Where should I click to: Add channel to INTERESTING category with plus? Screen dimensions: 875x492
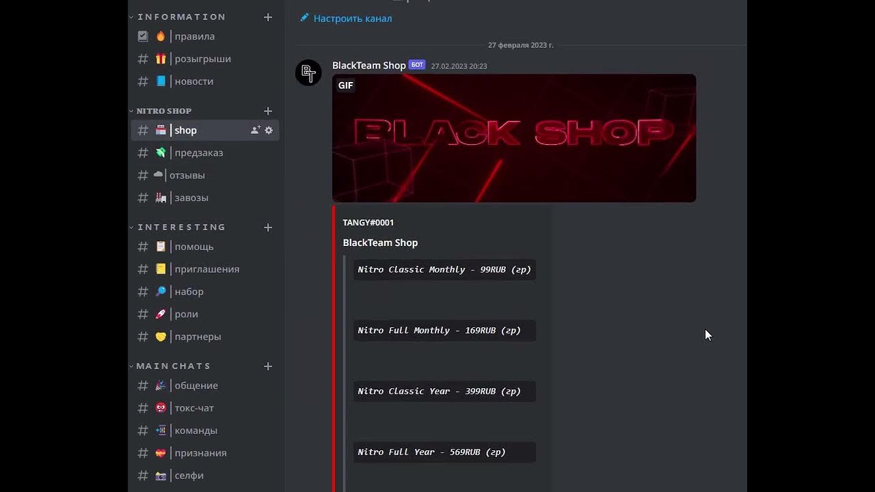[268, 227]
